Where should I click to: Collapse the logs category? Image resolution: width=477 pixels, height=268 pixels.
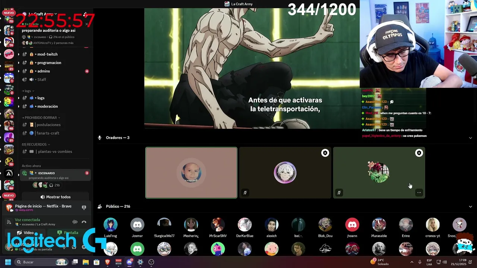point(28,91)
